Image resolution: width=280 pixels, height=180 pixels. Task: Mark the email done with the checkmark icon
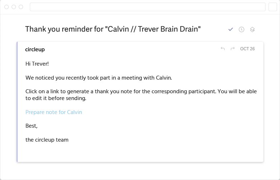[230, 29]
